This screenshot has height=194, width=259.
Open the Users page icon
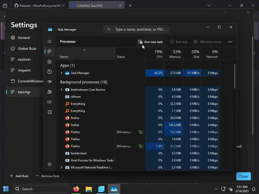click(x=50, y=92)
